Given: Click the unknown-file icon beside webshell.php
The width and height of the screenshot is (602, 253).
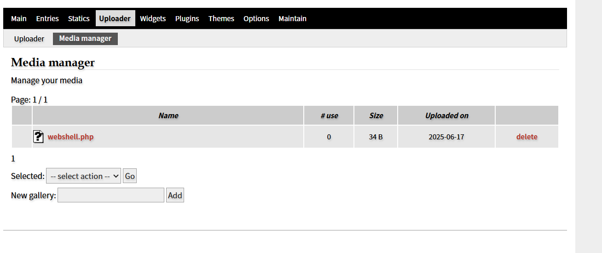Looking at the screenshot, I should tap(39, 137).
